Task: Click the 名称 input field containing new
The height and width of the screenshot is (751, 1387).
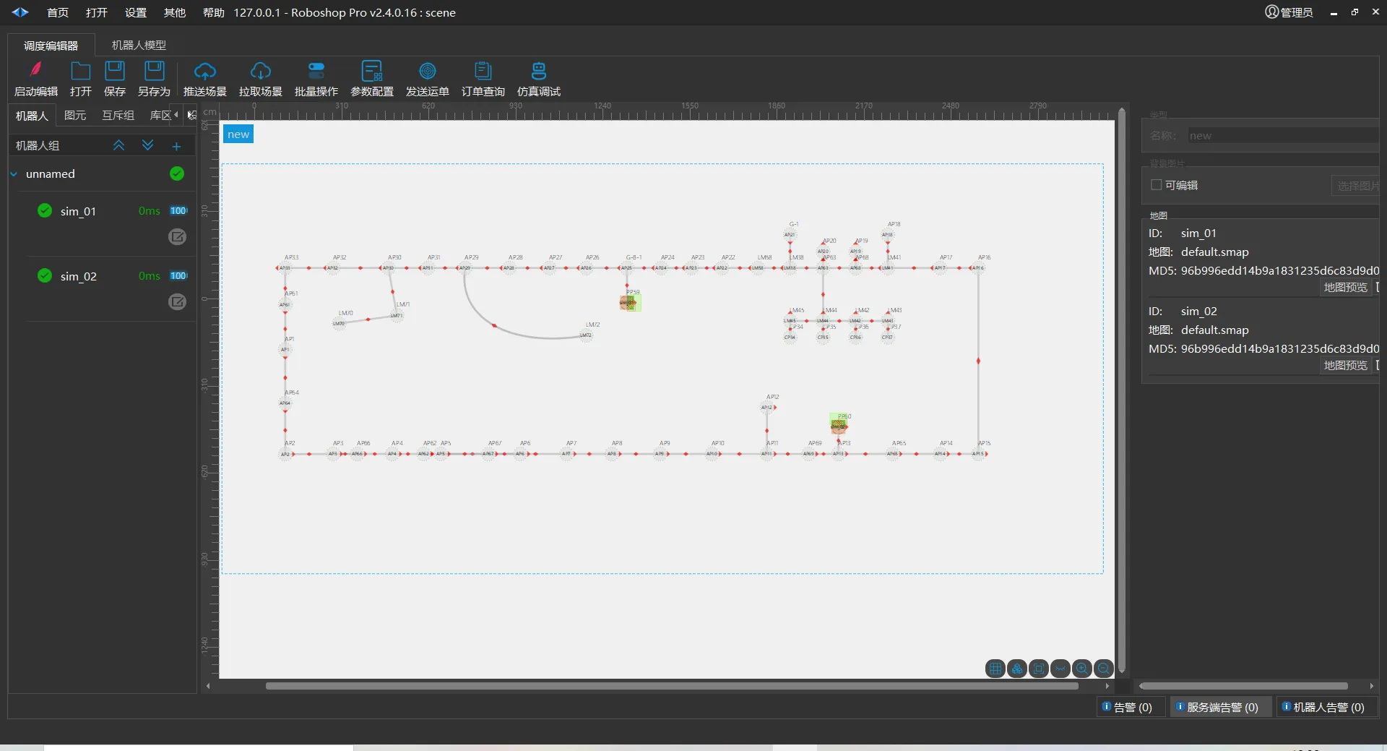Action: (x=1284, y=136)
